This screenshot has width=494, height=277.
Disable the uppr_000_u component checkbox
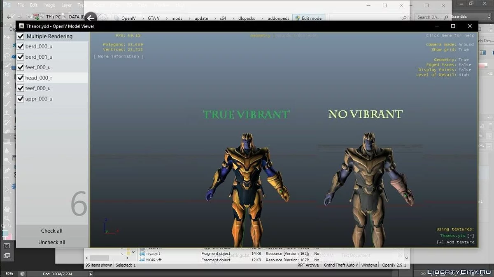coord(21,98)
